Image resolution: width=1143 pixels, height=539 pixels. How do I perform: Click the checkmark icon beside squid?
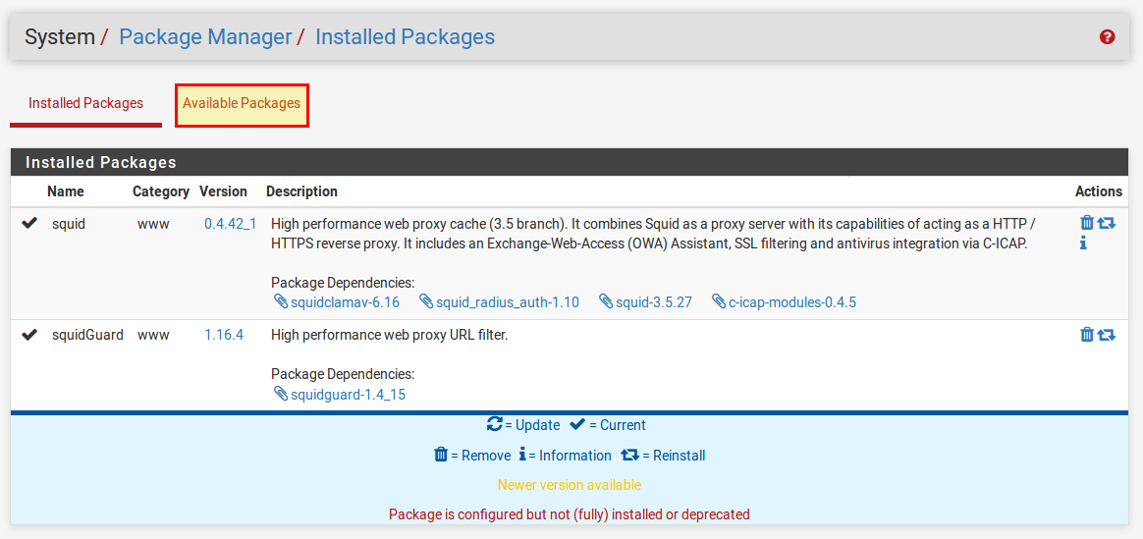click(x=29, y=224)
